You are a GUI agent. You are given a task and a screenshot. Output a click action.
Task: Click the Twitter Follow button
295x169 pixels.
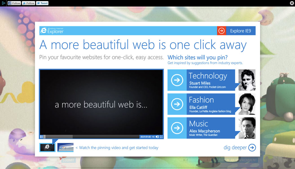pos(28,3)
